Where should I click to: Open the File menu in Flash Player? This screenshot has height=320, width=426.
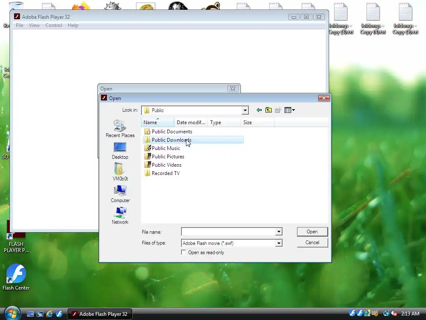[x=20, y=25]
